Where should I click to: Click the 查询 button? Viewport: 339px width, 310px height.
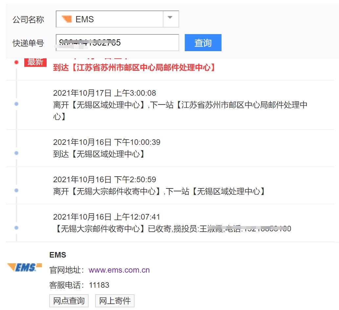click(203, 43)
